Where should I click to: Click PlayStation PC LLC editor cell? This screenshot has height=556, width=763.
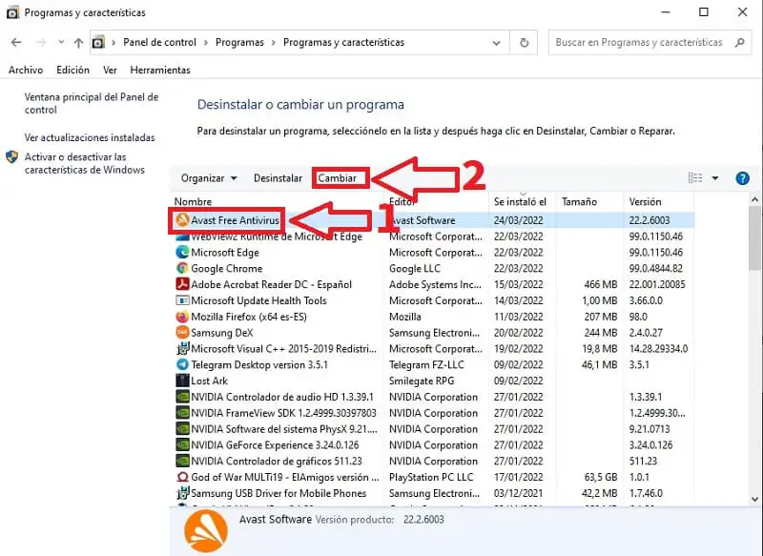coord(431,477)
